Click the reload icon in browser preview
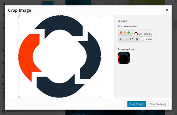This screenshot has width=177, height=115. click(x=131, y=39)
